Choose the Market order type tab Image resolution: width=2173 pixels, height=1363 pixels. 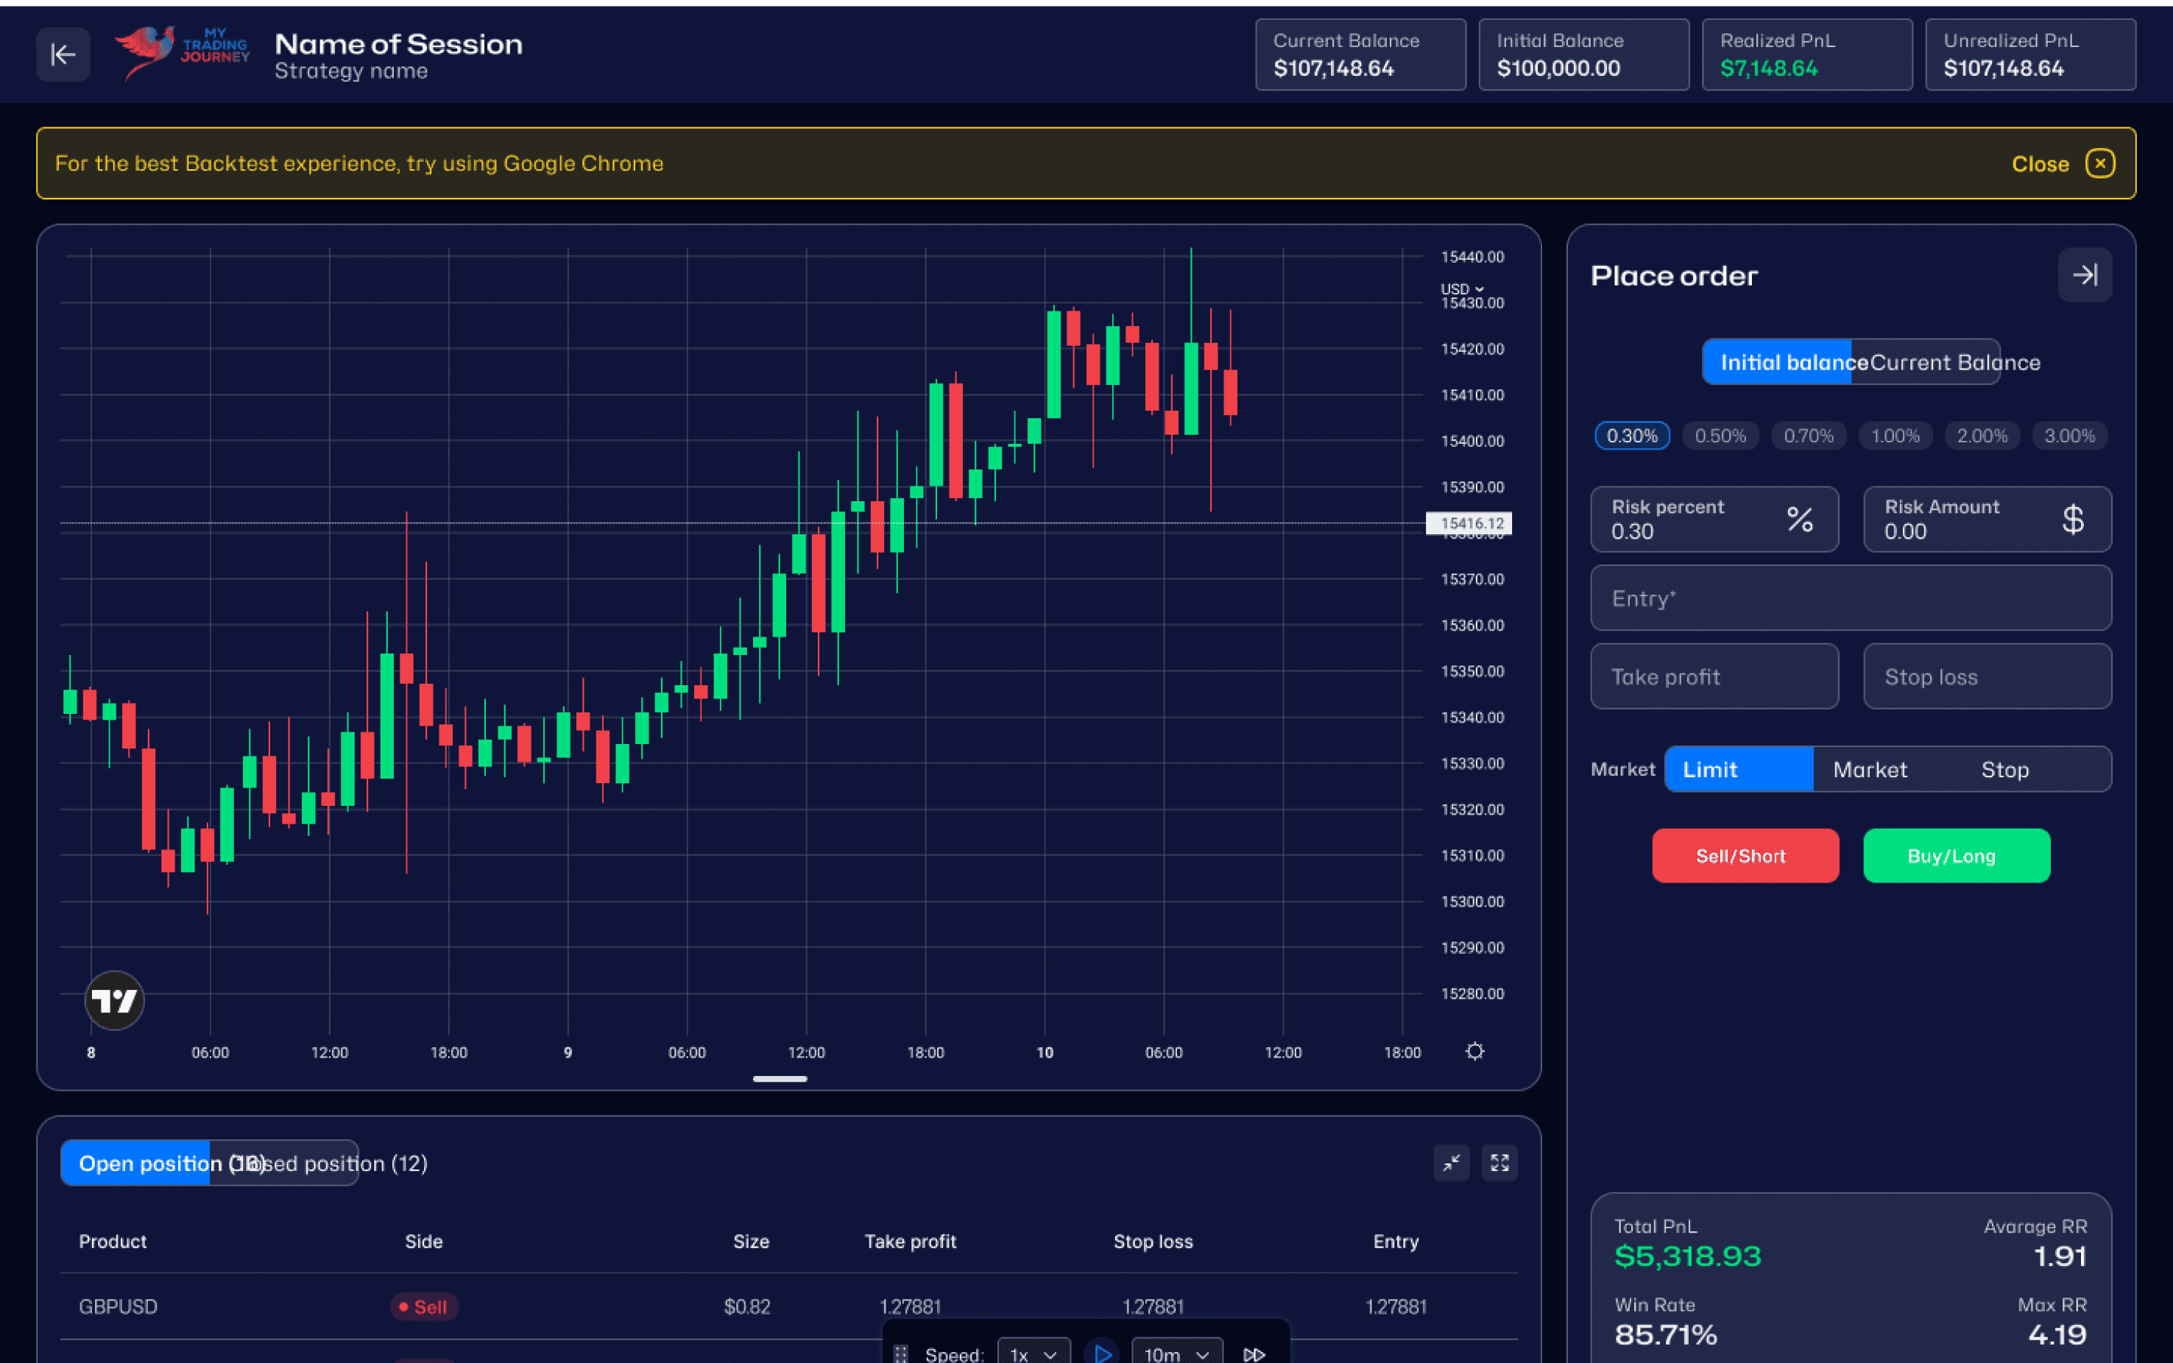1870,769
